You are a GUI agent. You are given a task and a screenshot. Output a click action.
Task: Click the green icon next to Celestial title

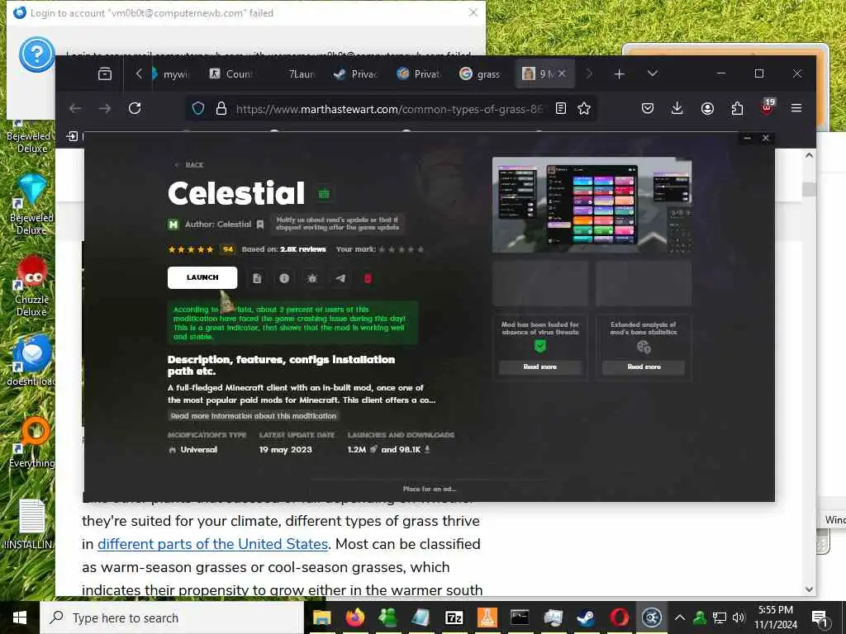click(x=324, y=193)
